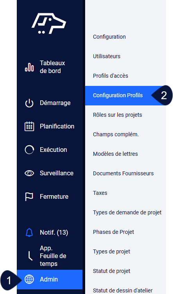The height and width of the screenshot is (294, 173).
Task: Select Champs complém. entry
Action: point(116,134)
